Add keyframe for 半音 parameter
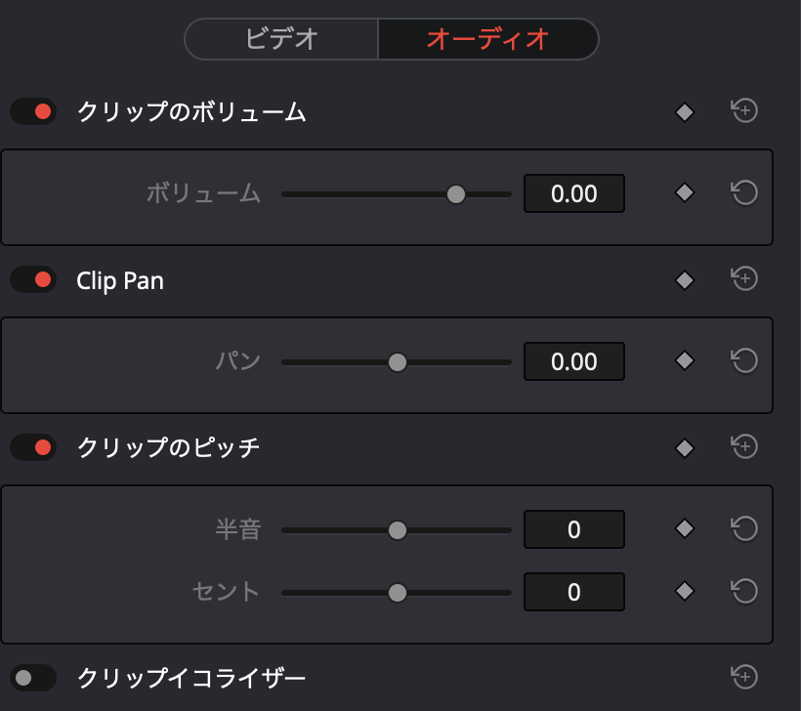The image size is (801, 711). click(685, 529)
